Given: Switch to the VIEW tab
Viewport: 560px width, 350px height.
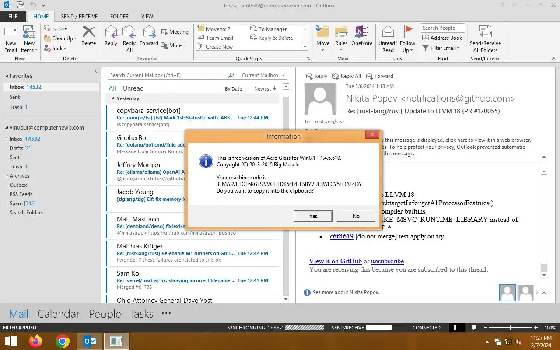Looking at the screenshot, I should coord(147,16).
